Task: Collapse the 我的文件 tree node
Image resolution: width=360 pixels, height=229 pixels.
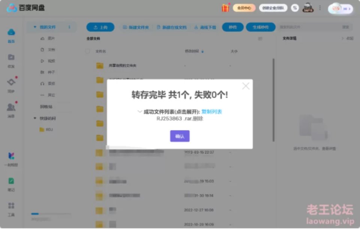Action: [x=34, y=27]
